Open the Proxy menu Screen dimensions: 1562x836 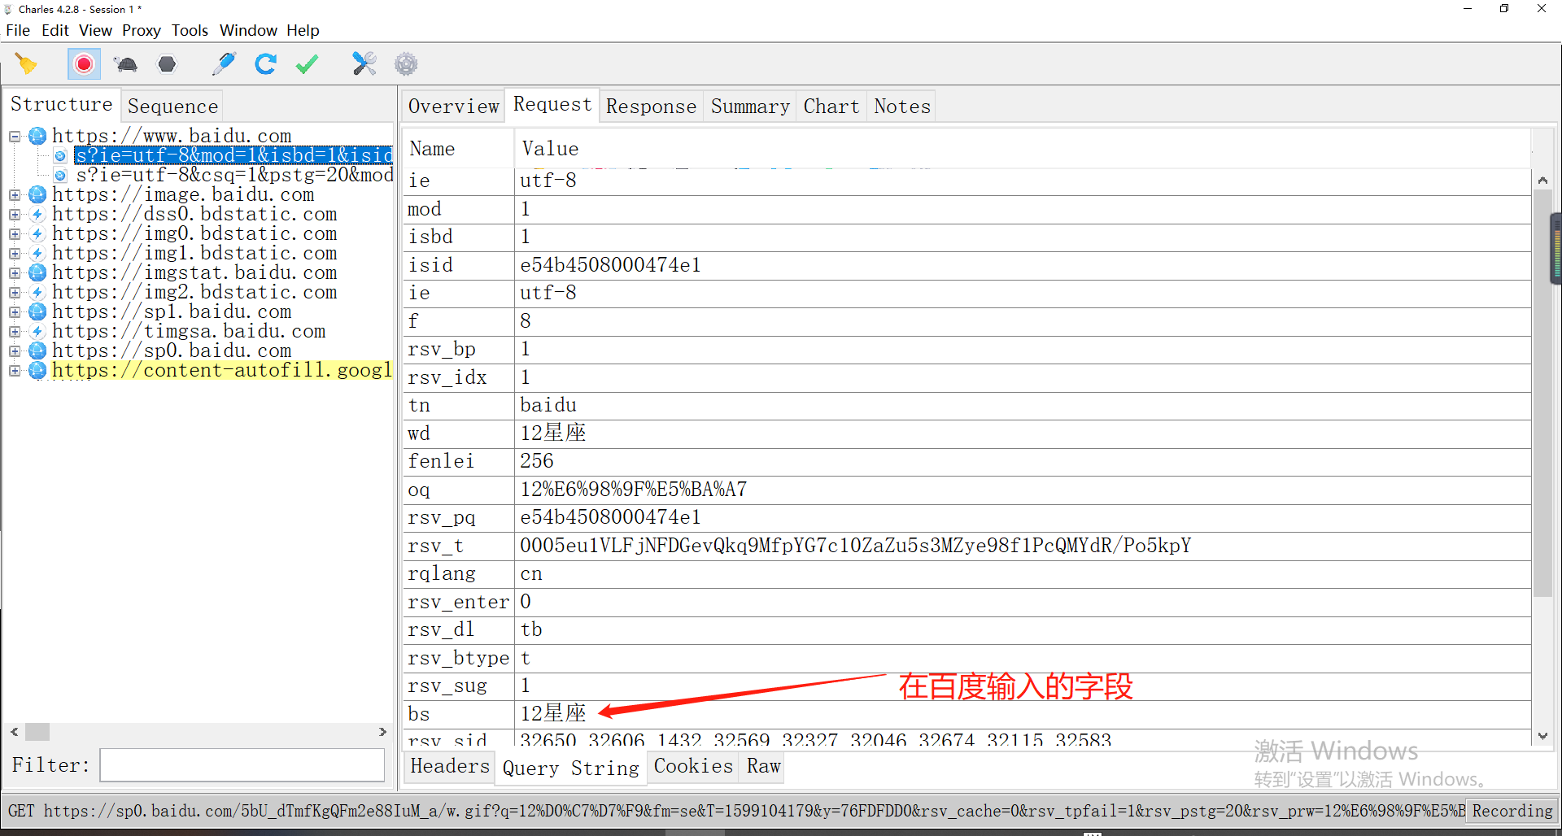(142, 30)
